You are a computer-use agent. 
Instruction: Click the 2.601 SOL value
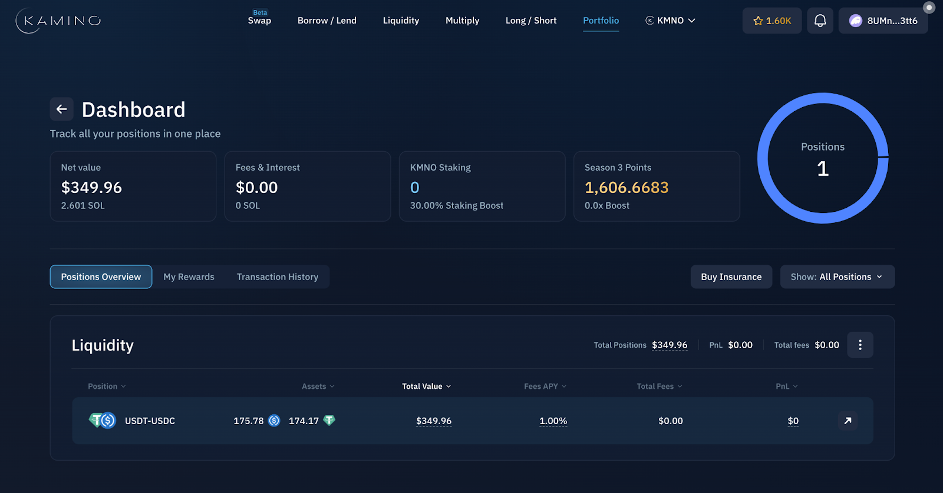[x=83, y=206]
